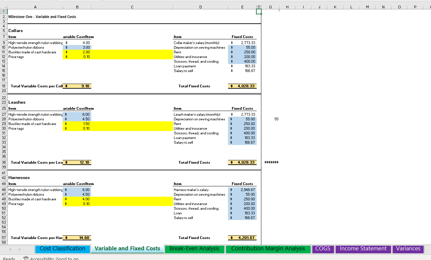Select the Income Statement tab
This screenshot has height=260, width=431.
pos(363,249)
